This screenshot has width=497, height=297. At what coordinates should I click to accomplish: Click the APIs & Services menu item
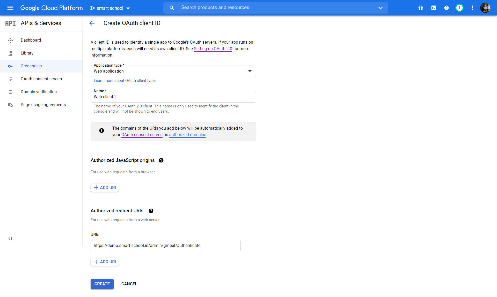click(x=40, y=23)
